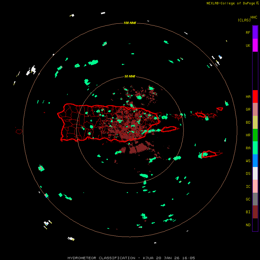260x260 pixels.
Task: Click the UK magenta legend swatch
Action: [x=255, y=45]
